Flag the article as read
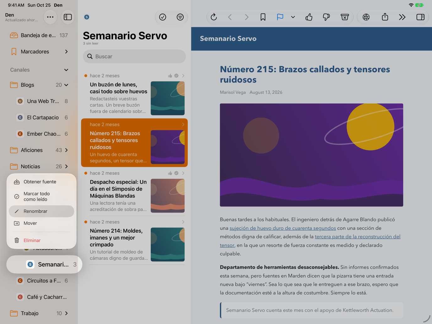 click(280, 17)
